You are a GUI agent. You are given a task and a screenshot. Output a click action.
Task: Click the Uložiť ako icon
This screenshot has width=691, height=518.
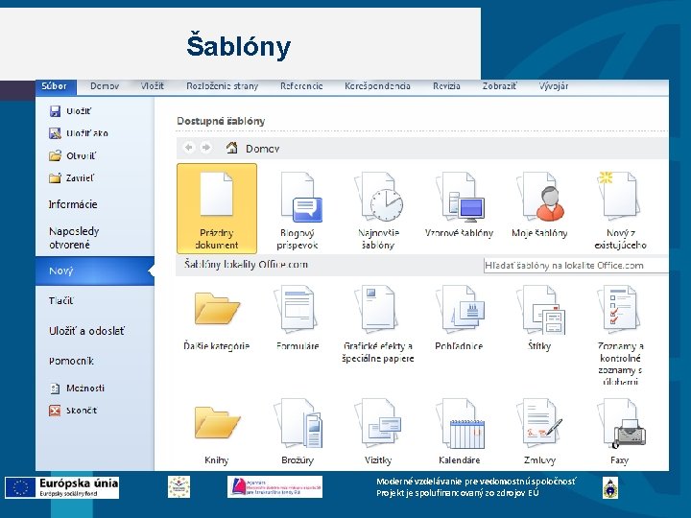coord(55,133)
